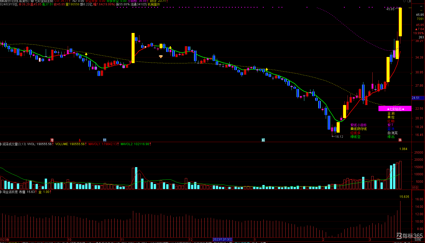Click the 7091 value in the right panel
Viewport: 425px width, 243px height.
(x=420, y=19)
